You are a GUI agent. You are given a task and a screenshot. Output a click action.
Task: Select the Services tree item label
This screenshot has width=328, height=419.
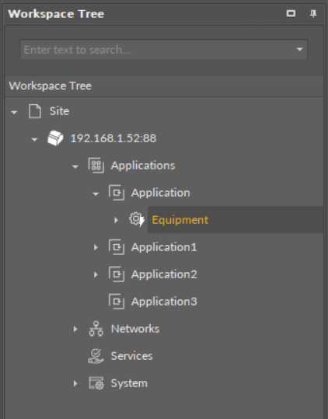coord(131,356)
